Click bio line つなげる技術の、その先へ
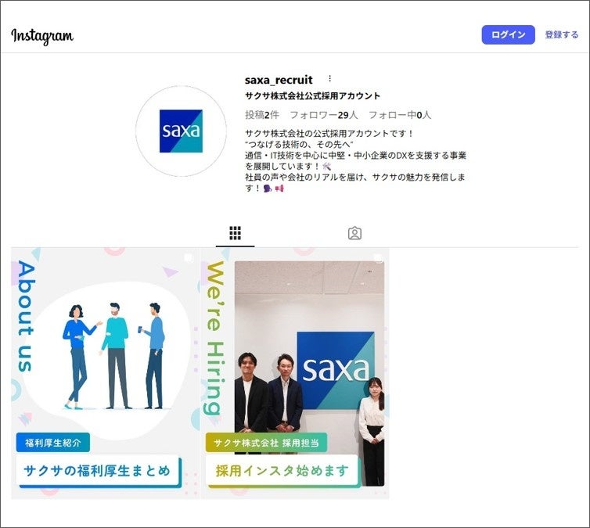 [299, 145]
